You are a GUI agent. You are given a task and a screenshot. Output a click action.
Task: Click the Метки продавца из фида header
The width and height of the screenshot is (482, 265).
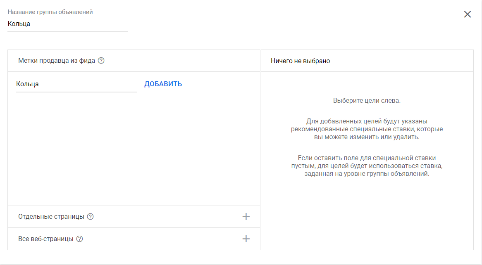[57, 61]
